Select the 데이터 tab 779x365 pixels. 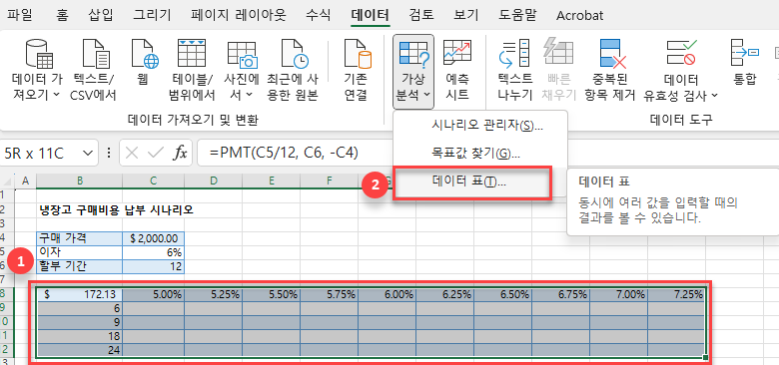click(371, 15)
